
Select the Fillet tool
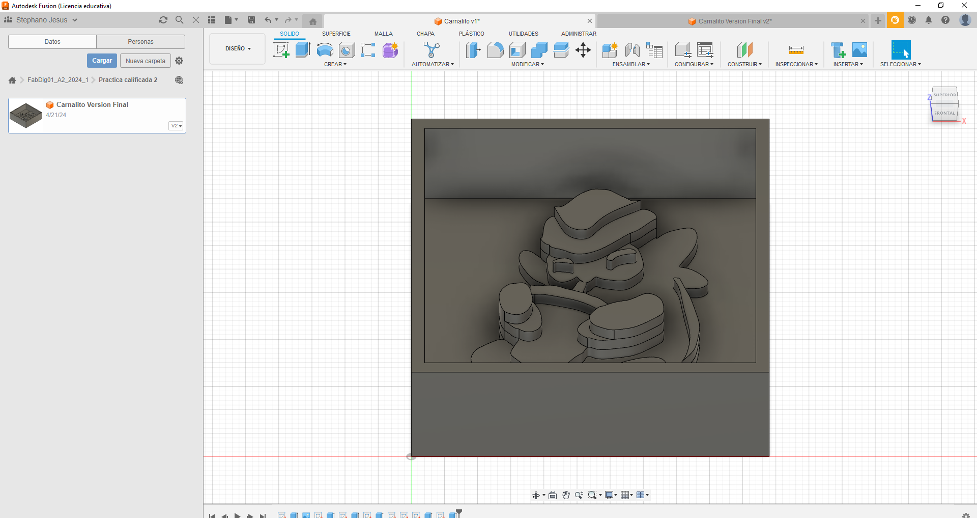(495, 50)
